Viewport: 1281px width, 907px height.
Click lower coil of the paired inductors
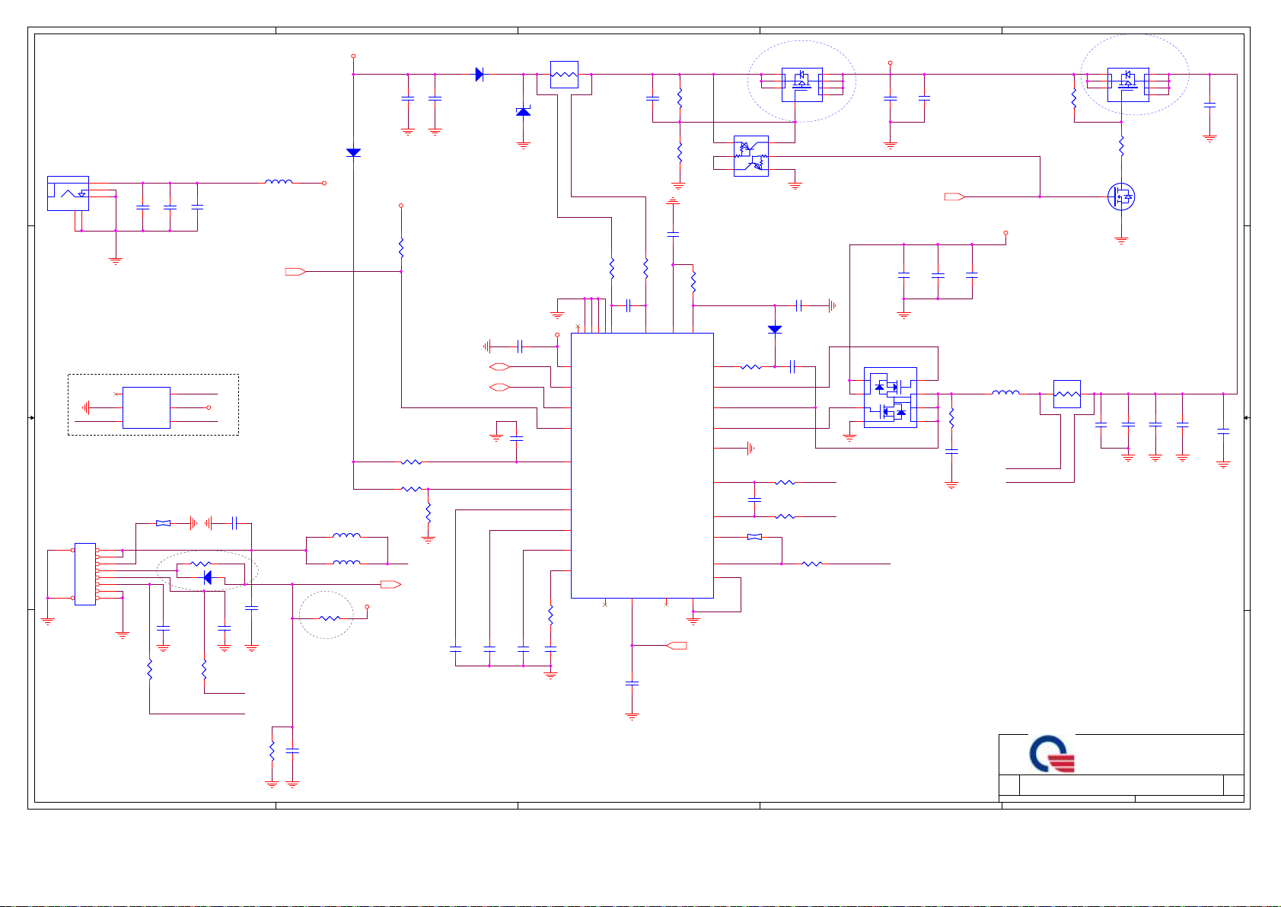point(347,563)
